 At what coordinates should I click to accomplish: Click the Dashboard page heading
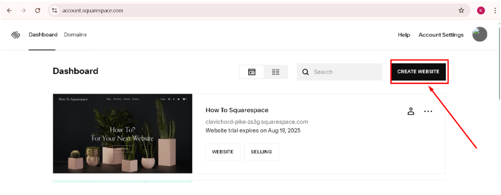(x=75, y=71)
